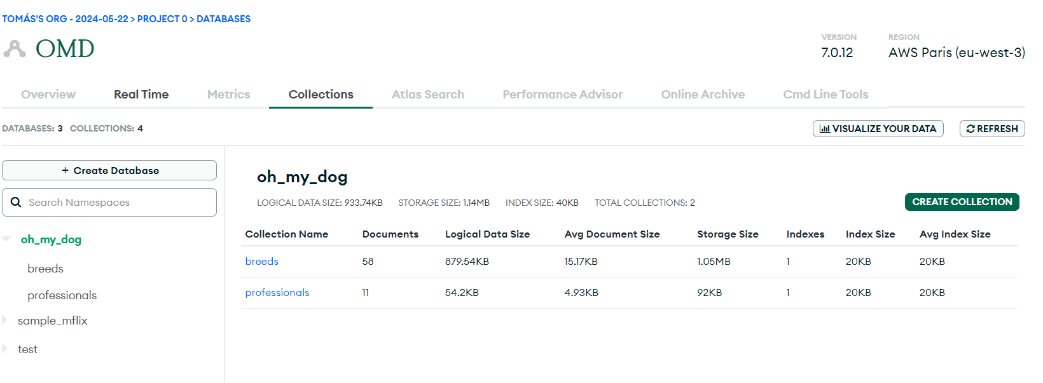
Task: Open the breeds collection link in table
Action: 262,261
